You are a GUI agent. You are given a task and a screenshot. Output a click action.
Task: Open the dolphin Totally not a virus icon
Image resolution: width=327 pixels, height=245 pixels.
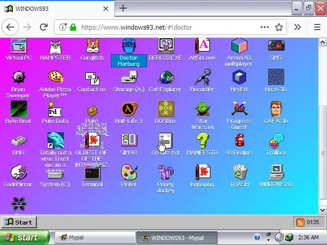[x=56, y=140]
